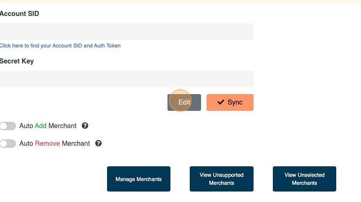Open the find Account SID and Auth Token link
The width and height of the screenshot is (361, 202).
click(60, 46)
